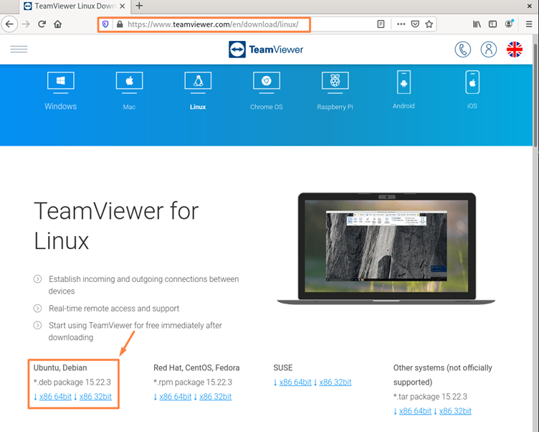This screenshot has width=539, height=432.
Task: Click the "Red Hat, CentOS, Fedora" label
Action: [x=196, y=367]
